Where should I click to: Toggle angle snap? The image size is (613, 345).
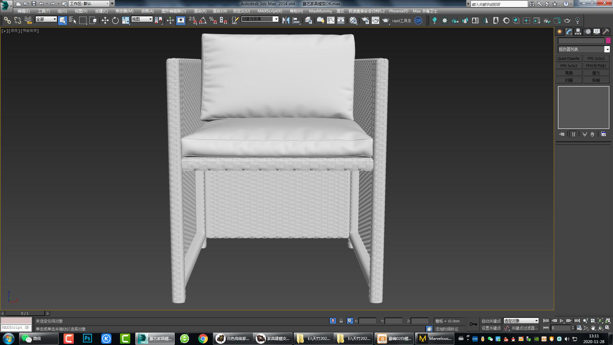click(x=202, y=20)
